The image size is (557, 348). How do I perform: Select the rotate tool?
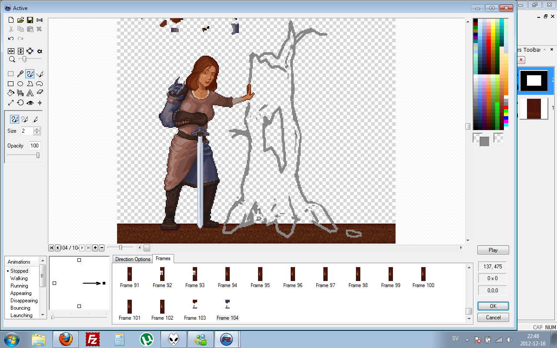click(20, 103)
